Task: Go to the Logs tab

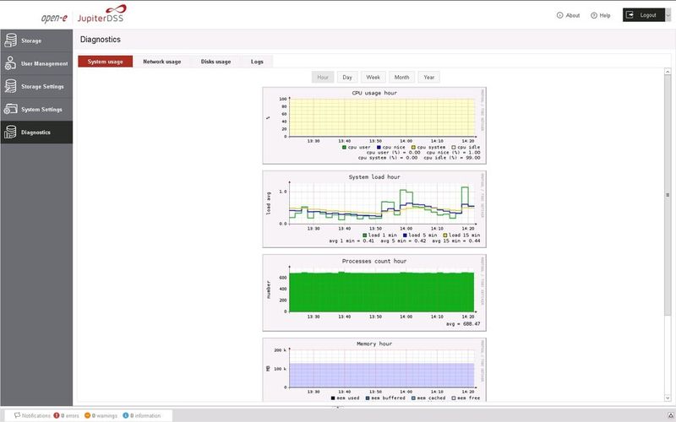Action: (x=257, y=62)
